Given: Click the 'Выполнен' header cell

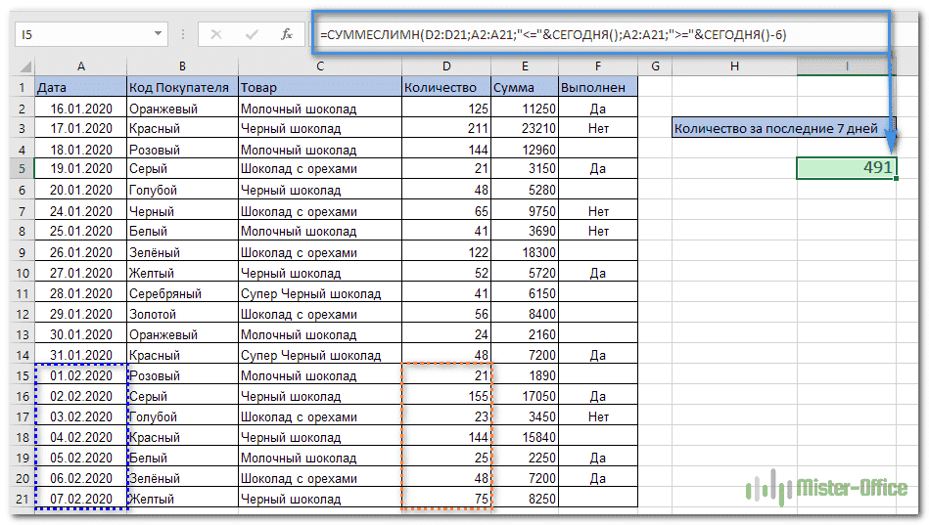Looking at the screenshot, I should (598, 87).
